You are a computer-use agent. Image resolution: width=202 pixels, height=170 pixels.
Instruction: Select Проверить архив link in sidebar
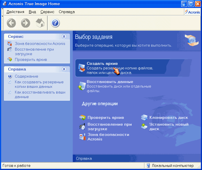coord(31,59)
